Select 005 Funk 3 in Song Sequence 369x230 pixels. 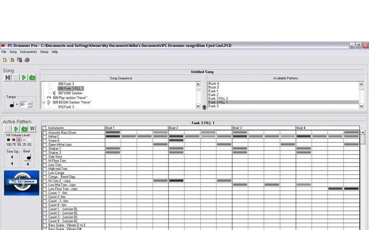pos(66,84)
